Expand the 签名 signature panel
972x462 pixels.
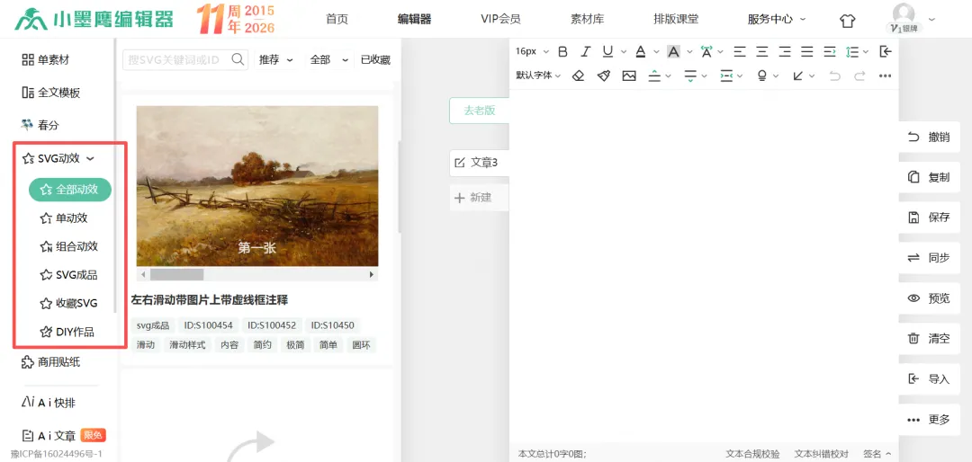(x=877, y=454)
